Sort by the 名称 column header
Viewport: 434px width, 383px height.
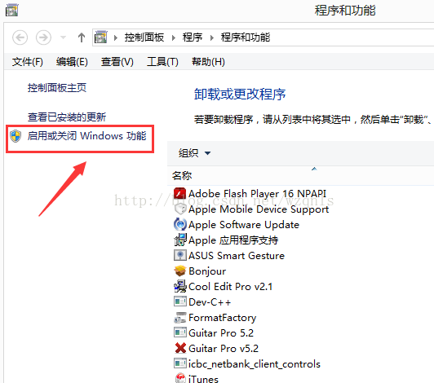[182, 175]
